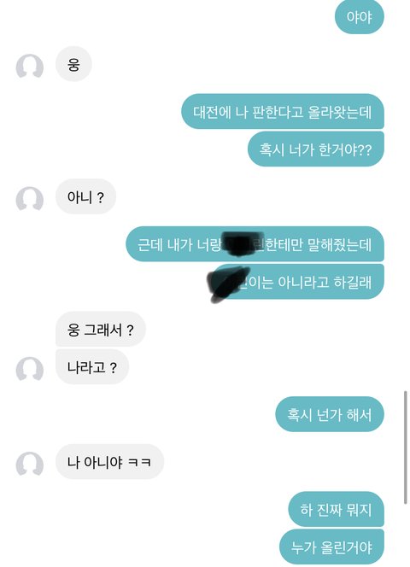Select the sent '야야' message bubble

pos(360,16)
